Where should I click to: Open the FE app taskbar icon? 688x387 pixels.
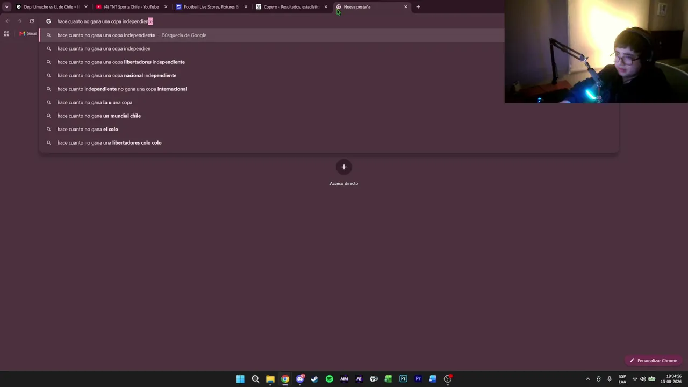coord(359,379)
